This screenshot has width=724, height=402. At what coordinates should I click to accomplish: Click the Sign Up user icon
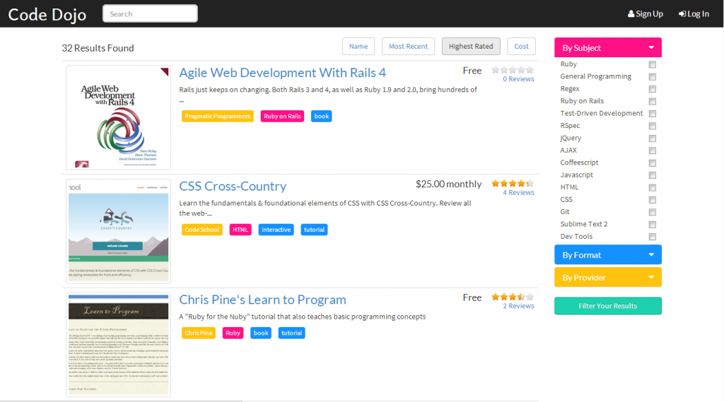631,14
